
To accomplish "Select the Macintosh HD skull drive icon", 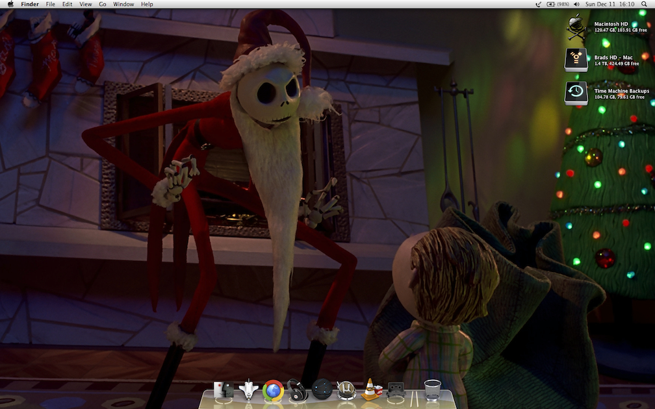I will pos(576,27).
